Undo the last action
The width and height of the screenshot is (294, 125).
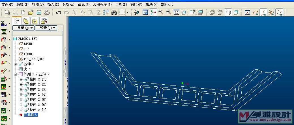(59, 12)
